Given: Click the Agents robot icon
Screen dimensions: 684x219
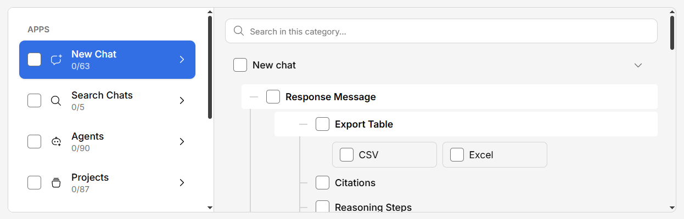Looking at the screenshot, I should (56, 142).
